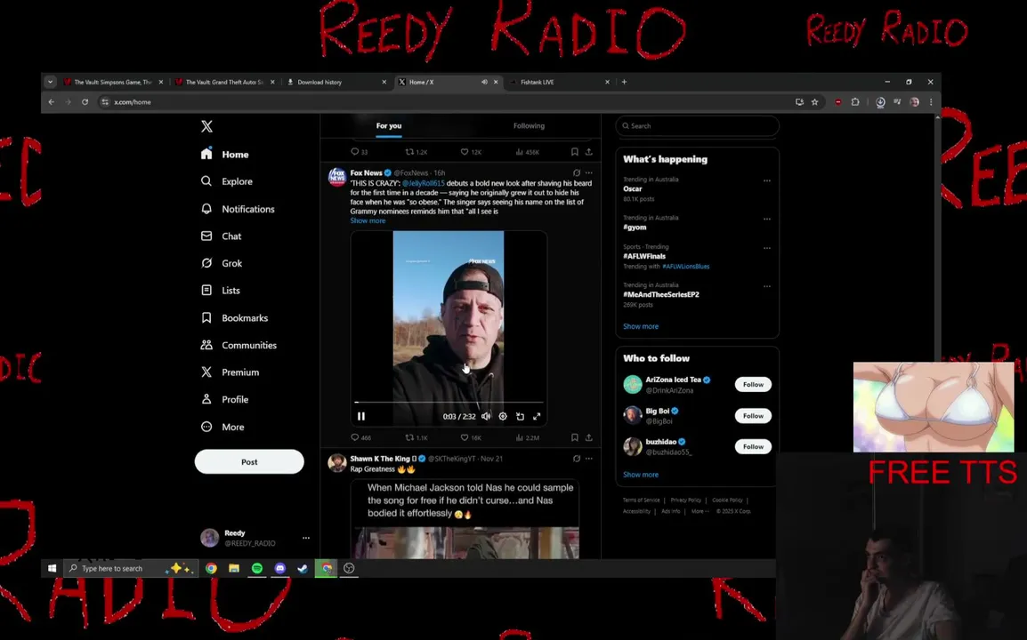Seek on the video progress bar

(x=449, y=402)
